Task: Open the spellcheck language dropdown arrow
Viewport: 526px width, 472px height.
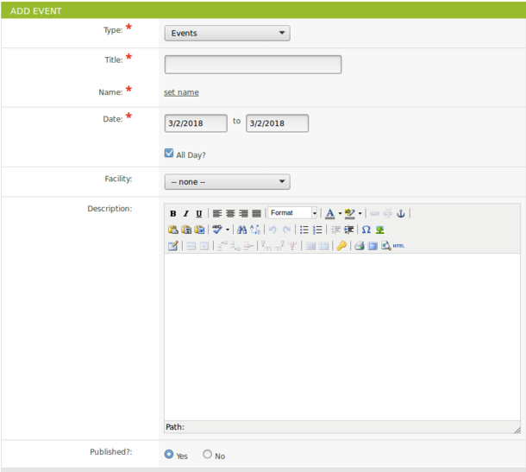Action: pyautogui.click(x=228, y=230)
